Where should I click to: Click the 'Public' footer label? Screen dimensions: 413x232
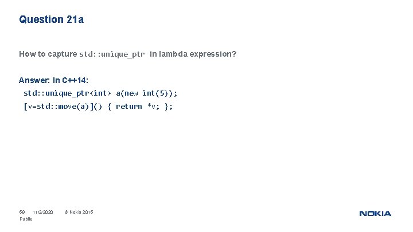(26, 219)
